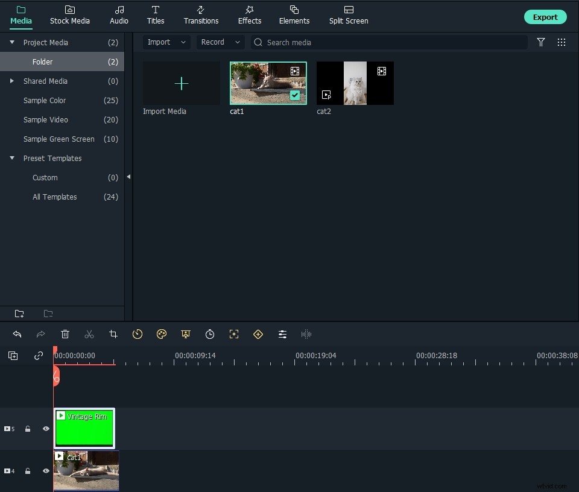Collapse the Preset Templates section
Screen dimensions: 579x492
pyautogui.click(x=11, y=158)
